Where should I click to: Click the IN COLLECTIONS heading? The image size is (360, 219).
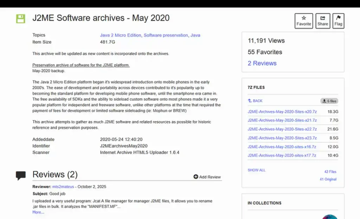click(x=264, y=203)
